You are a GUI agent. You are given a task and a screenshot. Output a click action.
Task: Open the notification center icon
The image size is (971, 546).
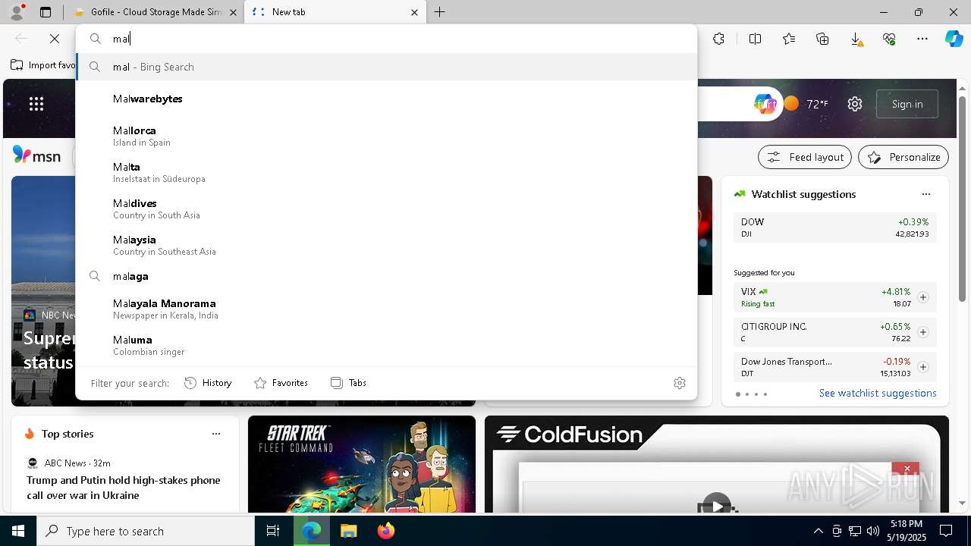click(946, 531)
